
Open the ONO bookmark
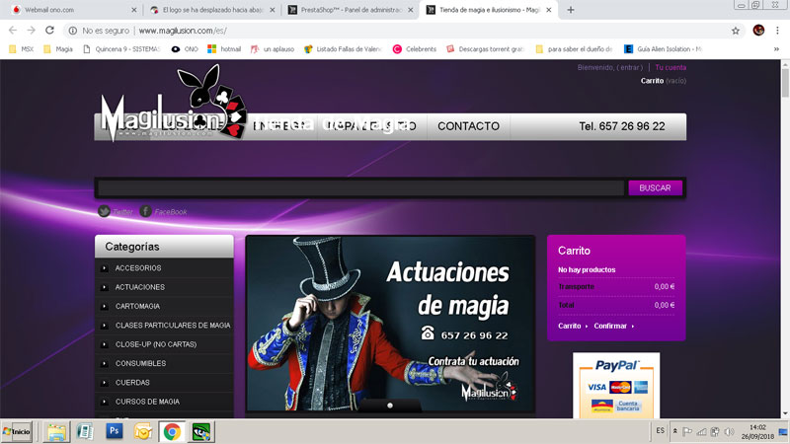point(185,48)
